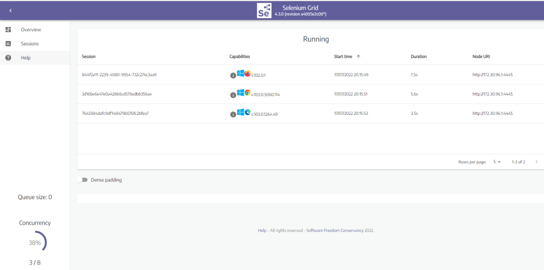Open info icon for Edge session
The height and width of the screenshot is (270, 544).
coord(233,114)
